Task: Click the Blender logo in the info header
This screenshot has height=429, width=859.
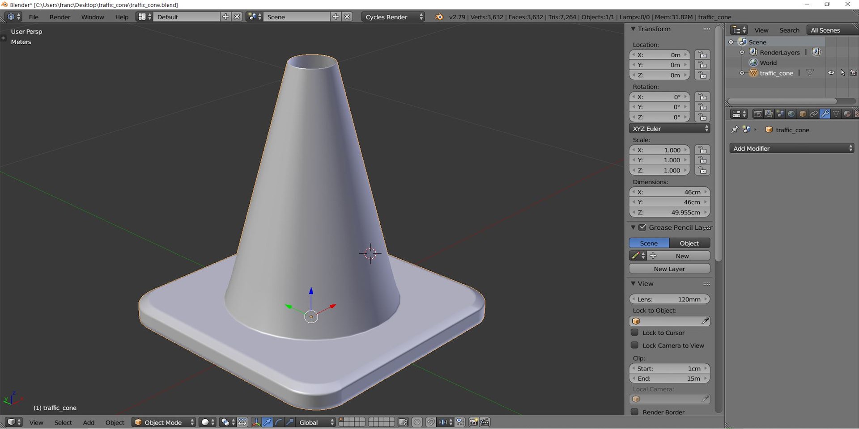Action: coord(439,17)
